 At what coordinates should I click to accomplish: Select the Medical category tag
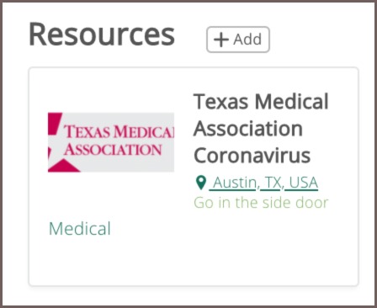80,229
